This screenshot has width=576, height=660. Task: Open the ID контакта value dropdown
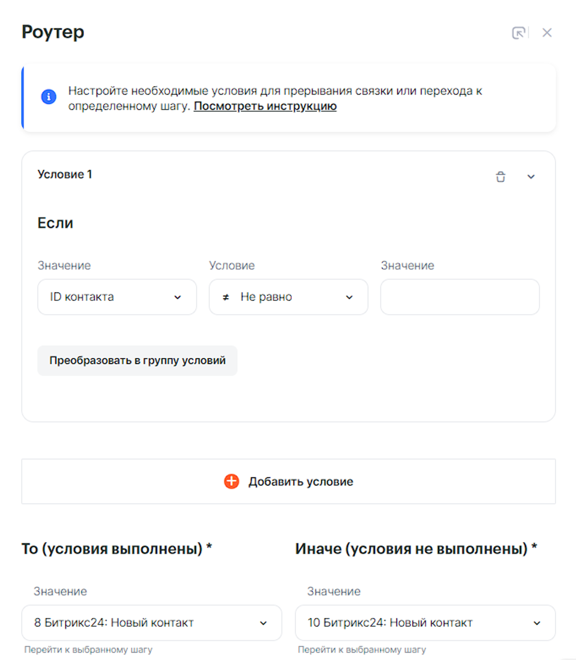116,297
